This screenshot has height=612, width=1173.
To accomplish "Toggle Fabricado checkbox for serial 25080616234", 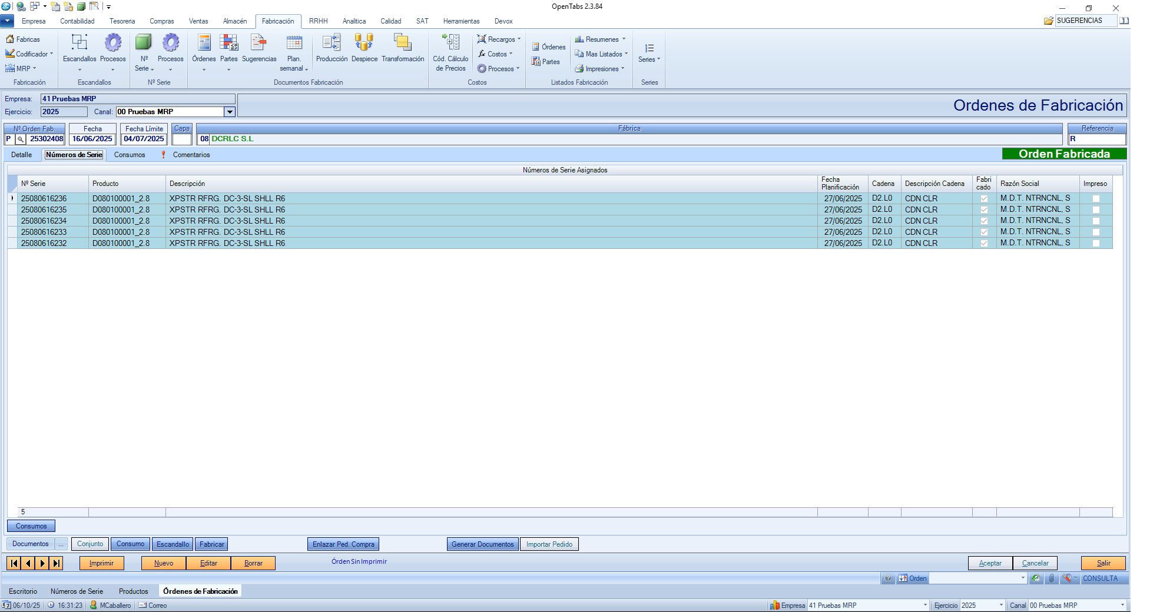I will click(984, 221).
